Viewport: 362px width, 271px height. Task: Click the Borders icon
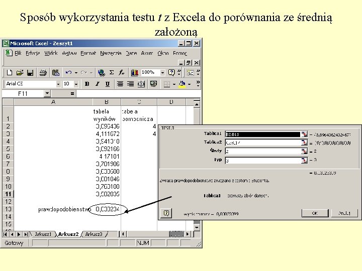click(x=167, y=84)
